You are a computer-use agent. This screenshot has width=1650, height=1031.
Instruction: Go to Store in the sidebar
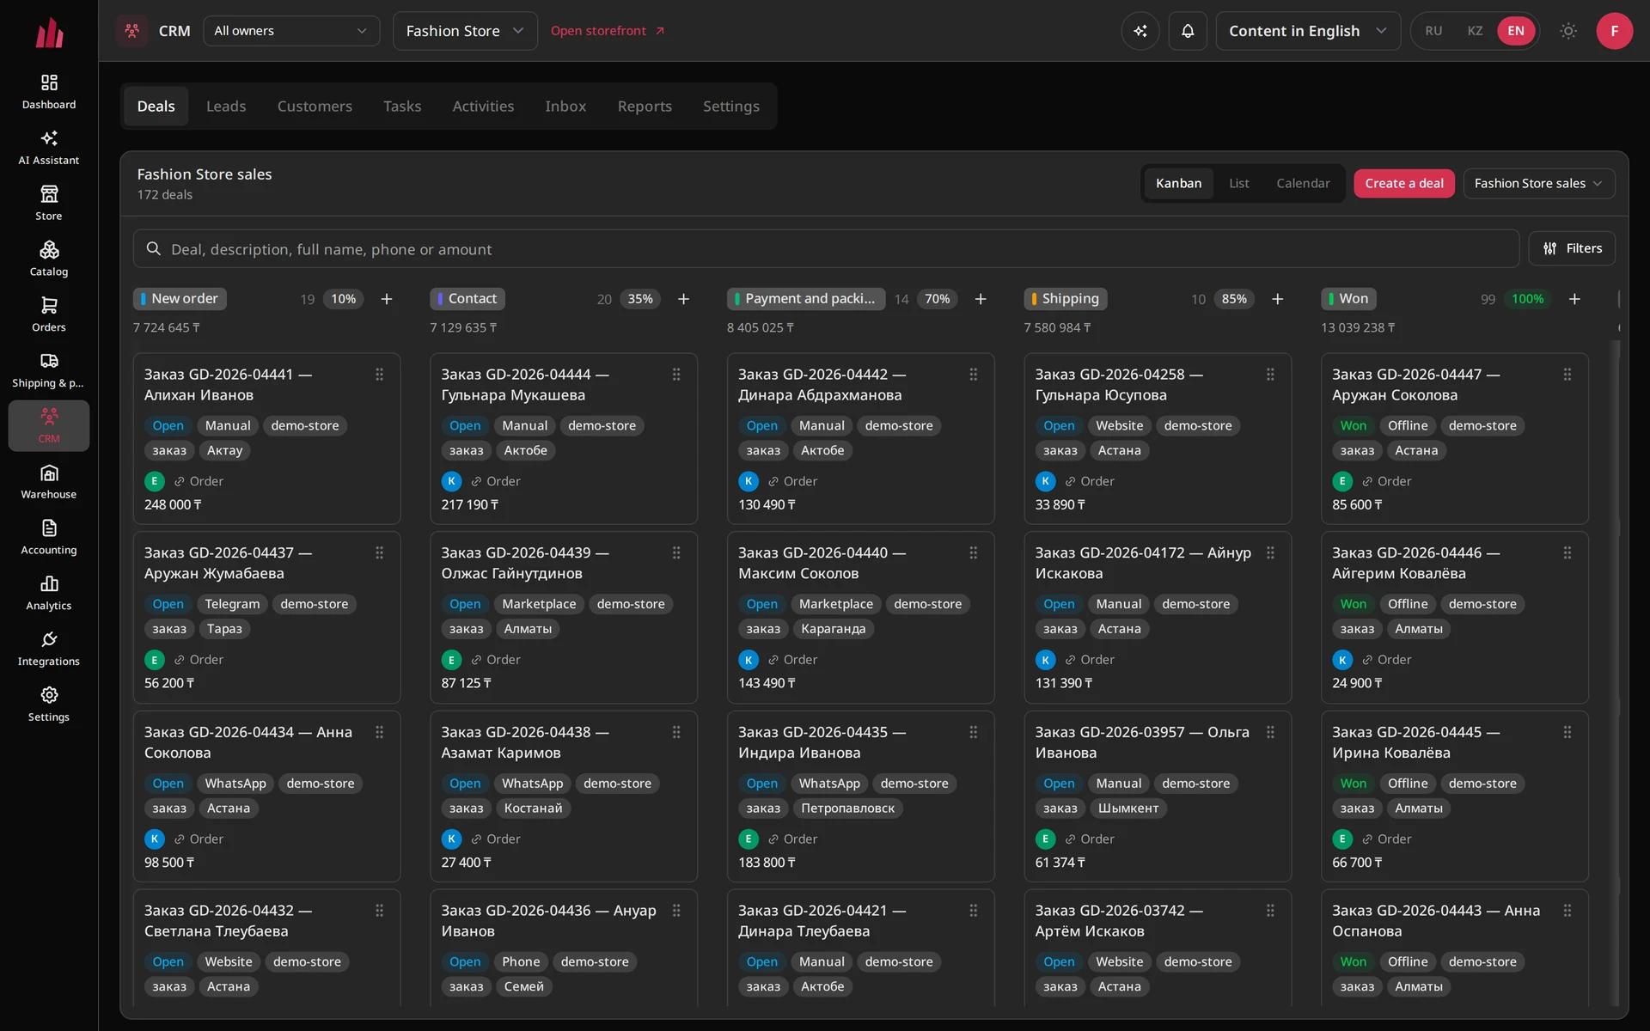point(49,204)
